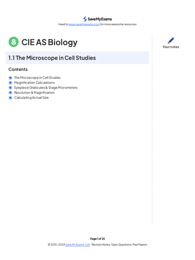Image resolution: width=195 pixels, height=260 pixels.
Task: Click the star bullet beside Magnification Calculations
Action: click(x=10, y=83)
